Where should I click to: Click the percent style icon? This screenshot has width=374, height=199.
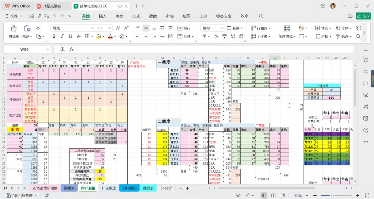(x=216, y=36)
